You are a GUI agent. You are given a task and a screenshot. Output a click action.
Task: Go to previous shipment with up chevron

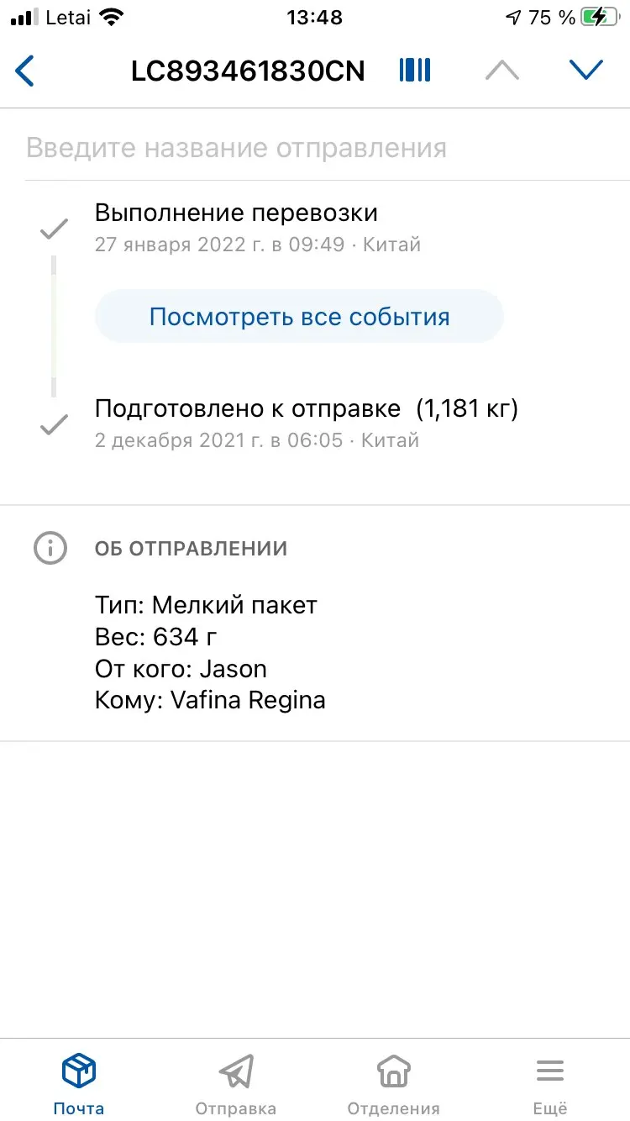(x=502, y=71)
